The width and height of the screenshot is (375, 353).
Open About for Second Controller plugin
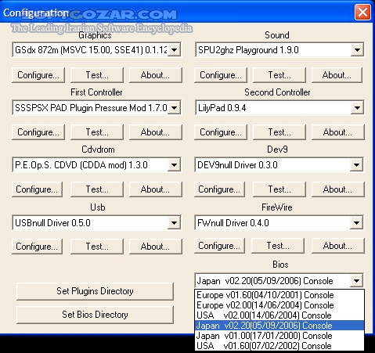[x=337, y=132]
